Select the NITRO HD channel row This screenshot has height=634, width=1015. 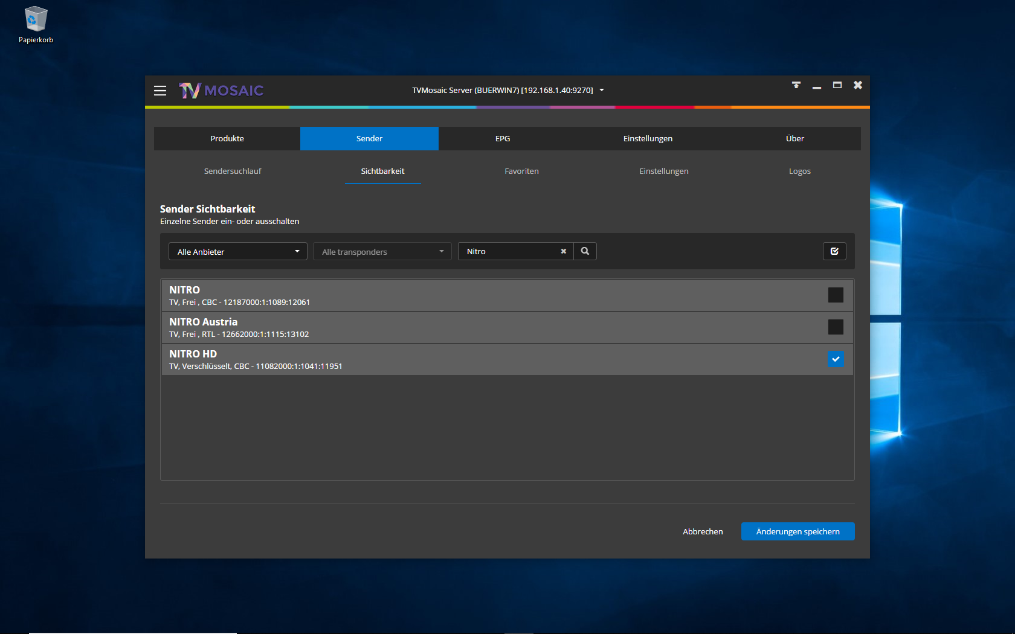pyautogui.click(x=507, y=359)
